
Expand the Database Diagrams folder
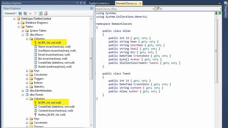pyautogui.click(x=19, y=23)
